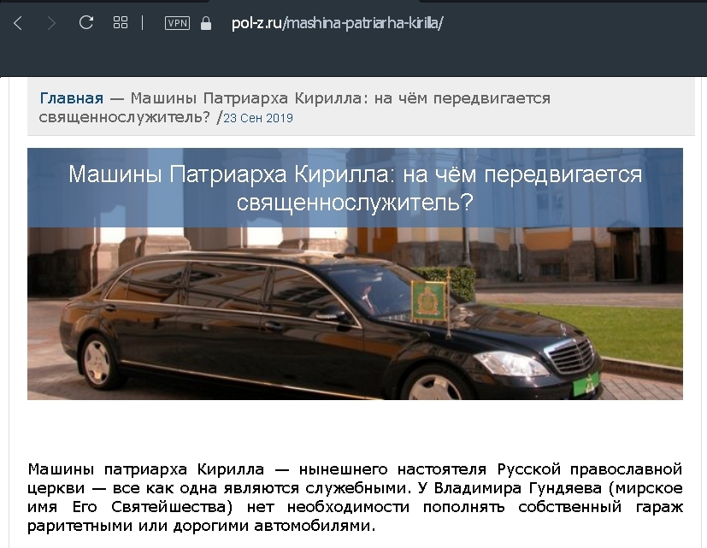Reload the page with the refresh icon
The height and width of the screenshot is (548, 707).
(86, 22)
